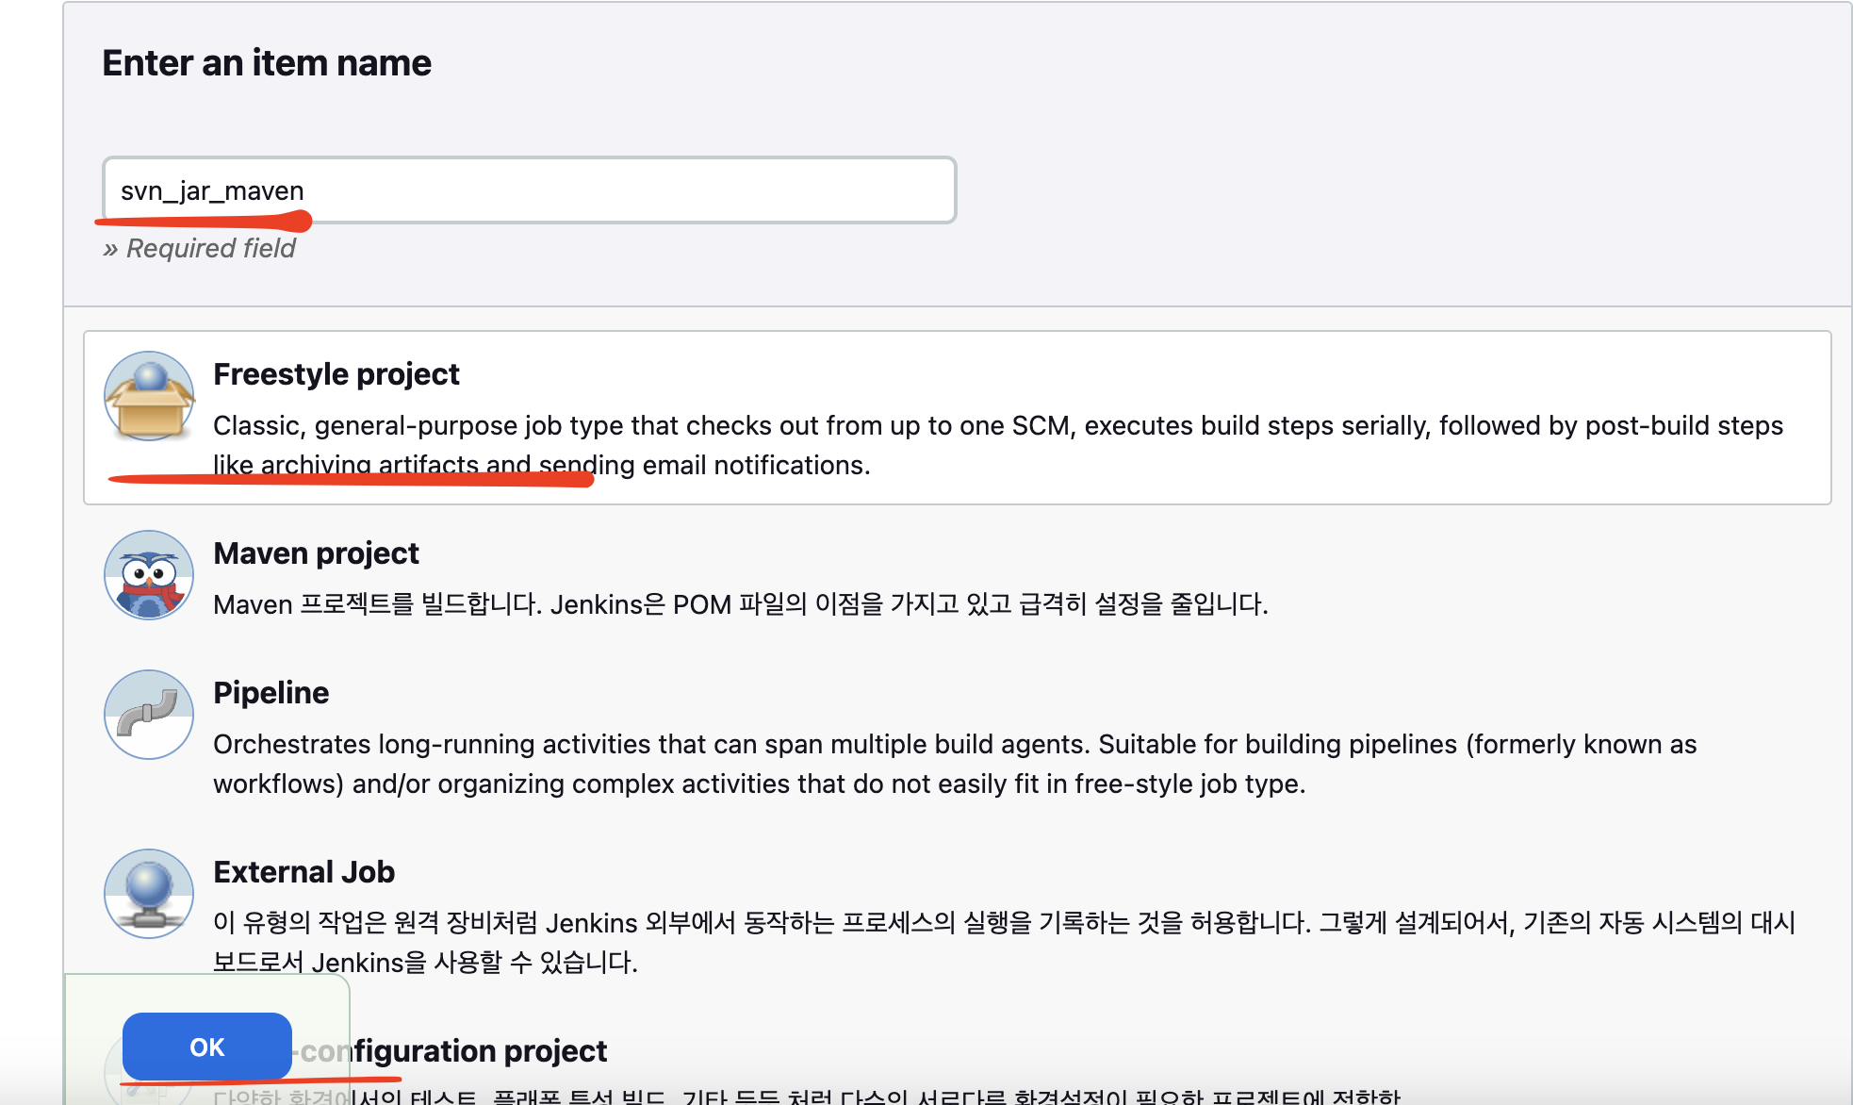Click the Pipeline description paragraph

(x=954, y=745)
